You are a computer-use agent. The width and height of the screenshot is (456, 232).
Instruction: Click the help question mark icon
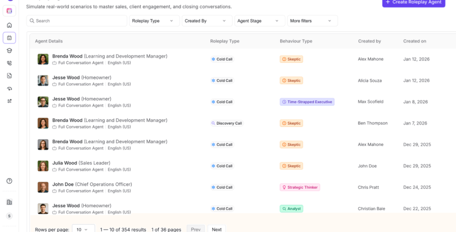[9, 181]
